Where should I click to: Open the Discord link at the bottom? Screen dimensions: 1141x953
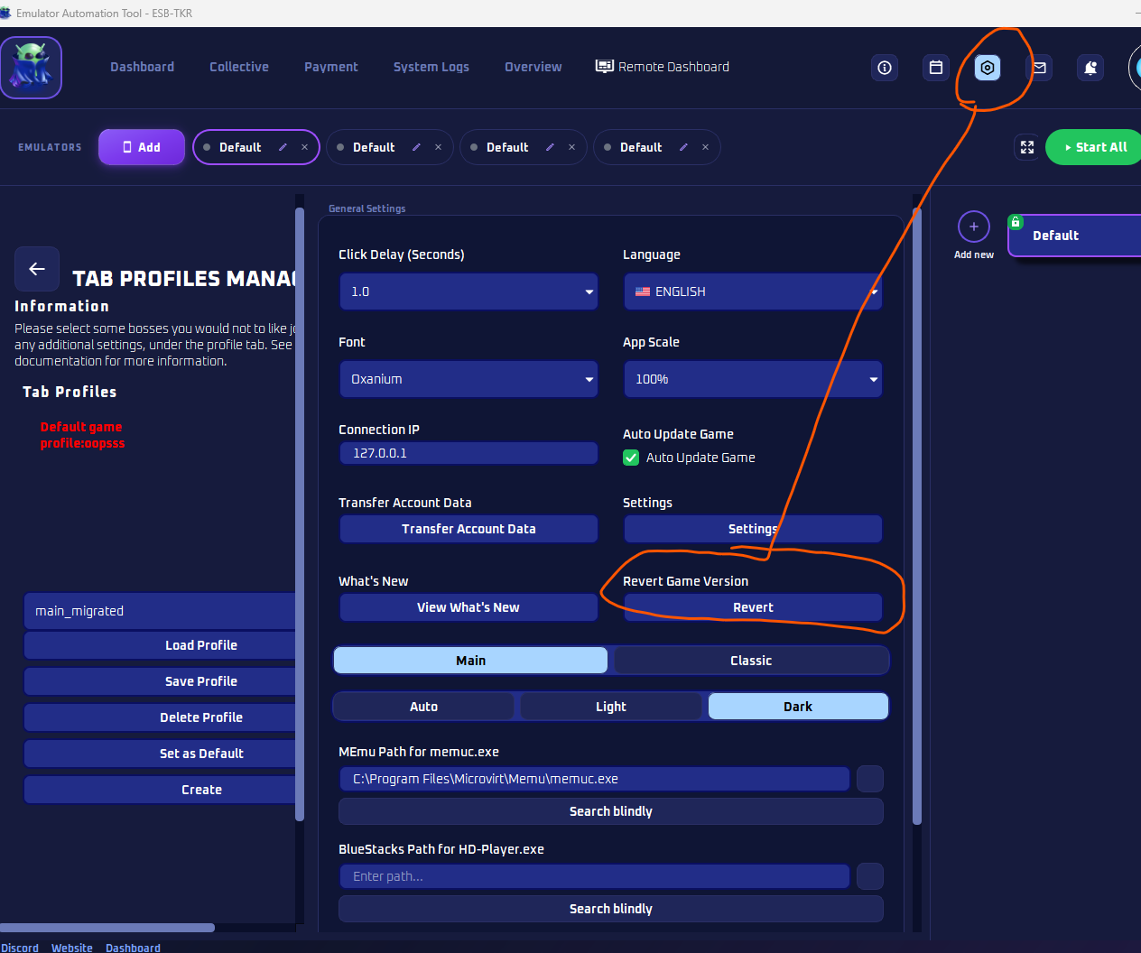(x=20, y=948)
